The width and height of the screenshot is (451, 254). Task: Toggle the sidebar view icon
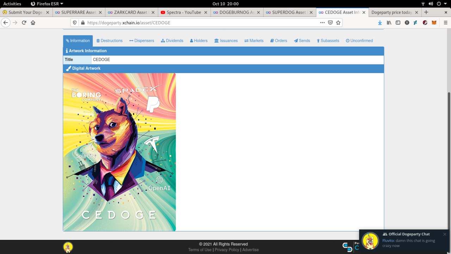tap(398, 23)
